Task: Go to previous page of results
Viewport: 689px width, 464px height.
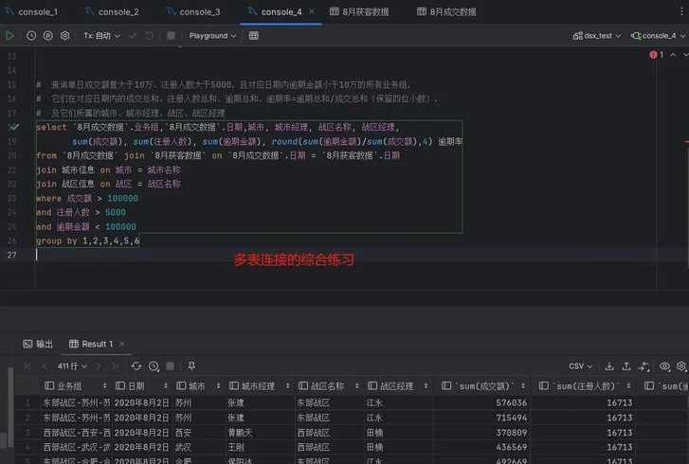Action: (x=45, y=366)
